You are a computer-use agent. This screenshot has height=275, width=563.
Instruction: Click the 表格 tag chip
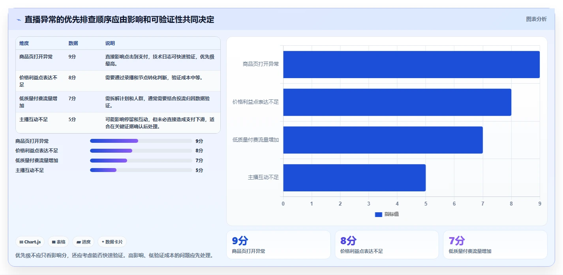58,242
